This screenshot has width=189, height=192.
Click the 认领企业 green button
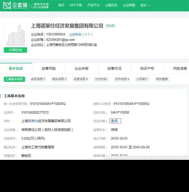coord(15,50)
